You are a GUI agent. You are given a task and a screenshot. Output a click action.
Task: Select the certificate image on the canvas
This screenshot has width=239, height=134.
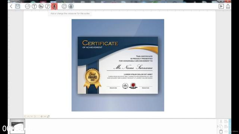[118, 65]
